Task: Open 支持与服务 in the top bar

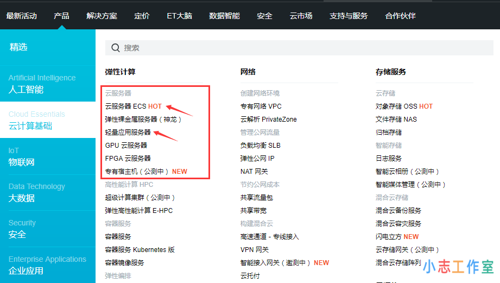Action: tap(348, 16)
